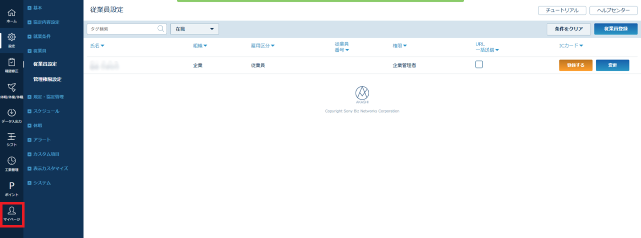Click the search magnifier in tag search
The width and height of the screenshot is (641, 238).
point(161,29)
